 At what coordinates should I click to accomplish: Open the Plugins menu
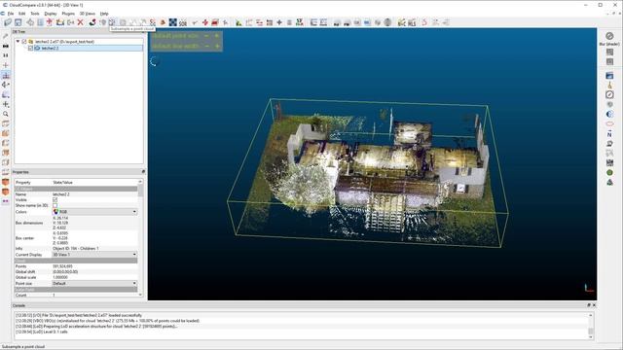coord(68,14)
